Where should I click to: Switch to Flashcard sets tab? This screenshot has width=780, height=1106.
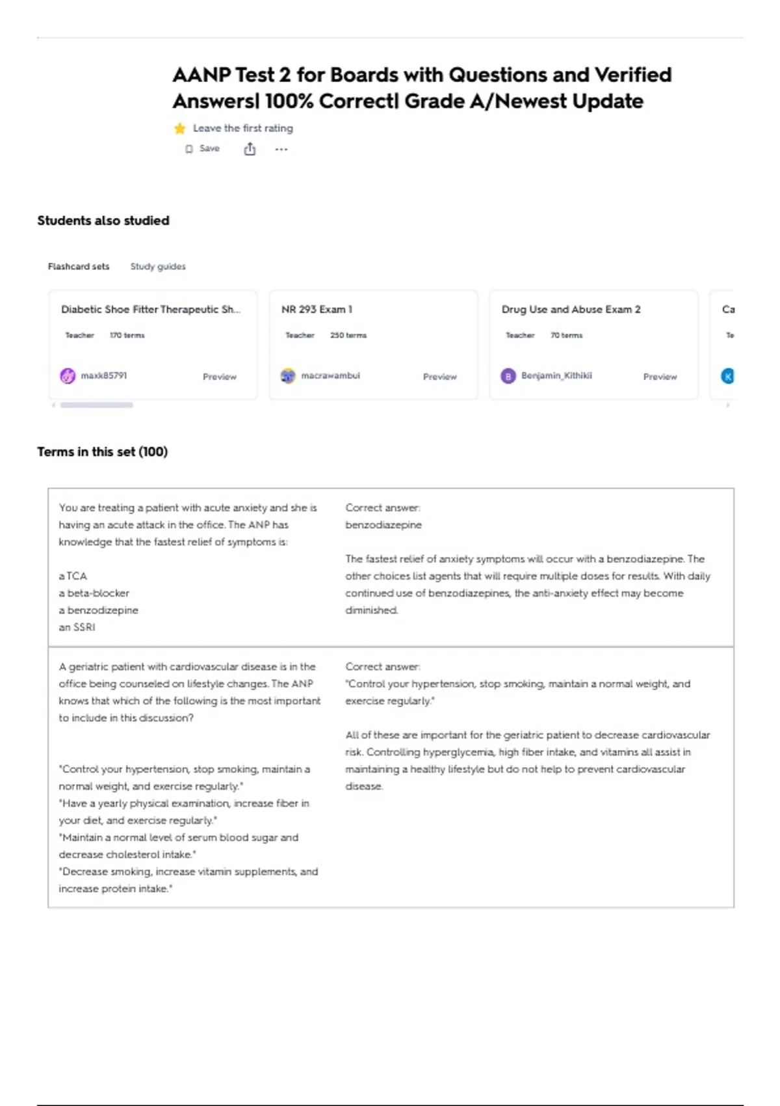(79, 267)
